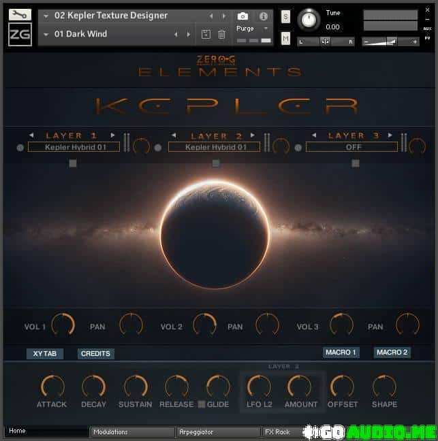Select the previous Layer 3 sound

coord(314,135)
